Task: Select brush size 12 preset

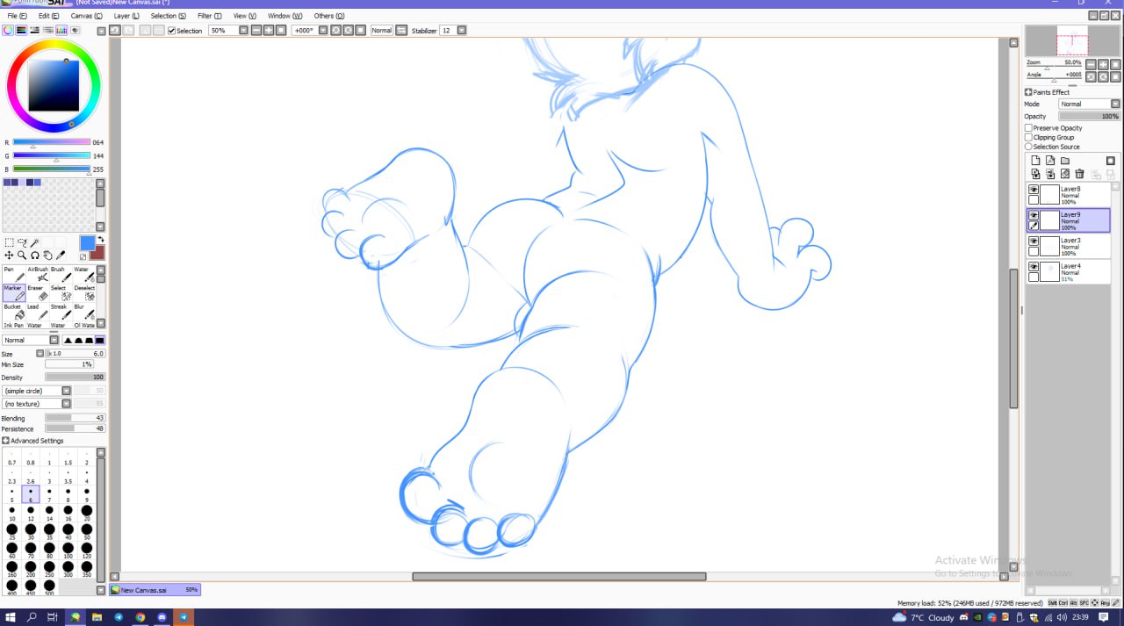Action: point(31,511)
